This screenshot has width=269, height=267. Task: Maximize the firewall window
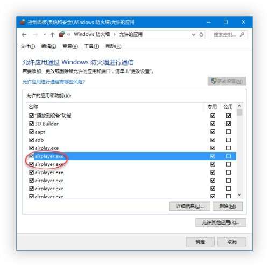tap(225, 22)
